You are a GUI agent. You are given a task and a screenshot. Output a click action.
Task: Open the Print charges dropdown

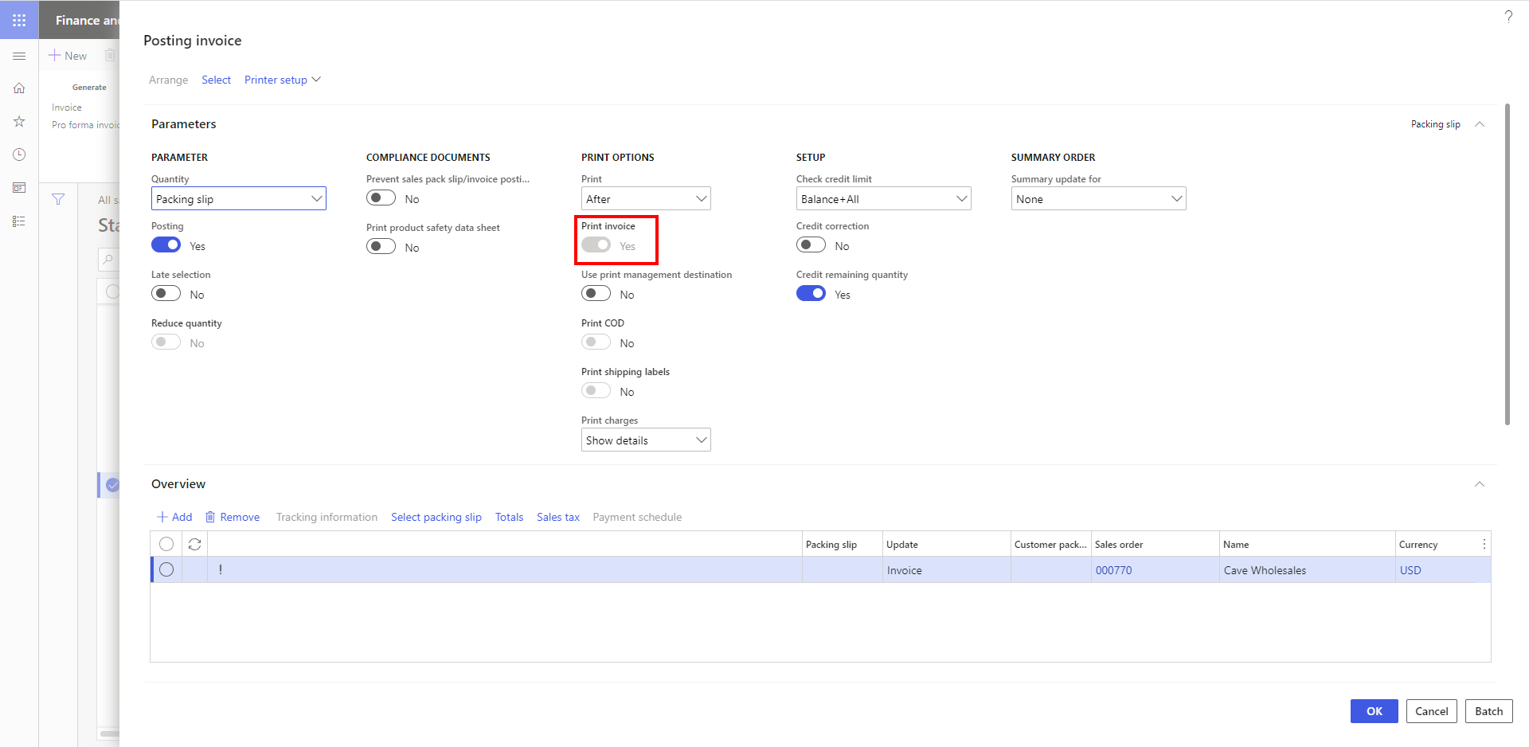coord(646,440)
